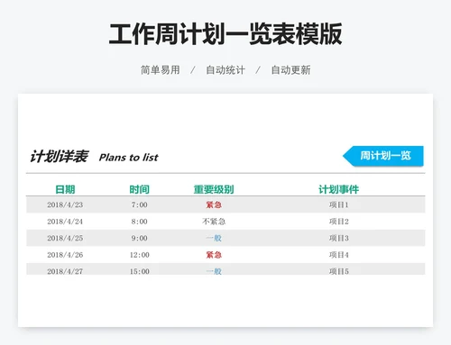The height and width of the screenshot is (345, 451).
Task: Click the 简单易用 tagline text
Action: [161, 70]
